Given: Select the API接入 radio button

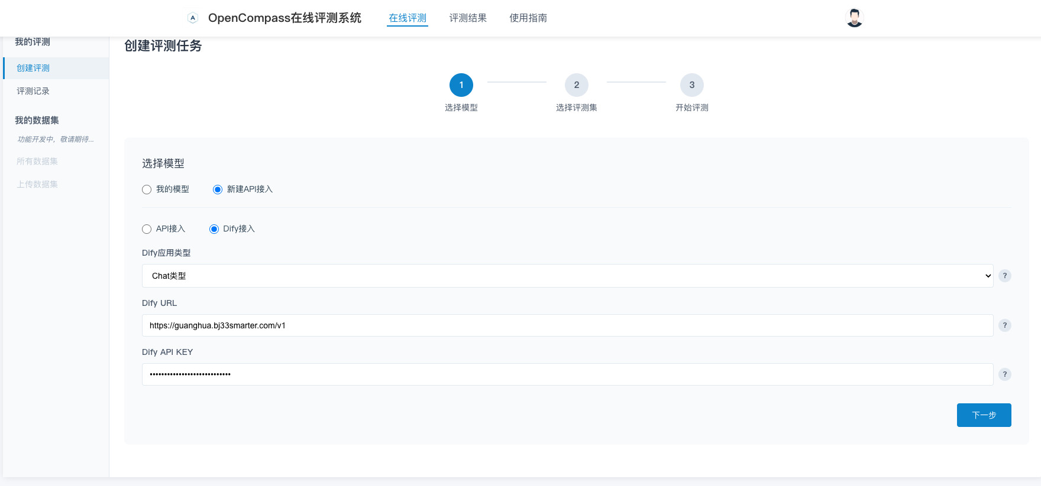Looking at the screenshot, I should point(147,229).
